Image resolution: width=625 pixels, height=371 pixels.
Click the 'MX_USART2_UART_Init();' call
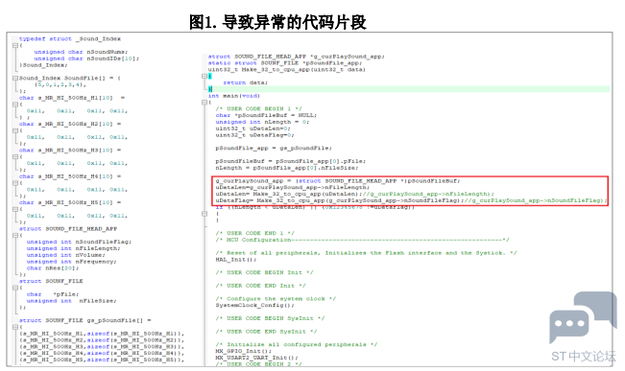(256, 358)
